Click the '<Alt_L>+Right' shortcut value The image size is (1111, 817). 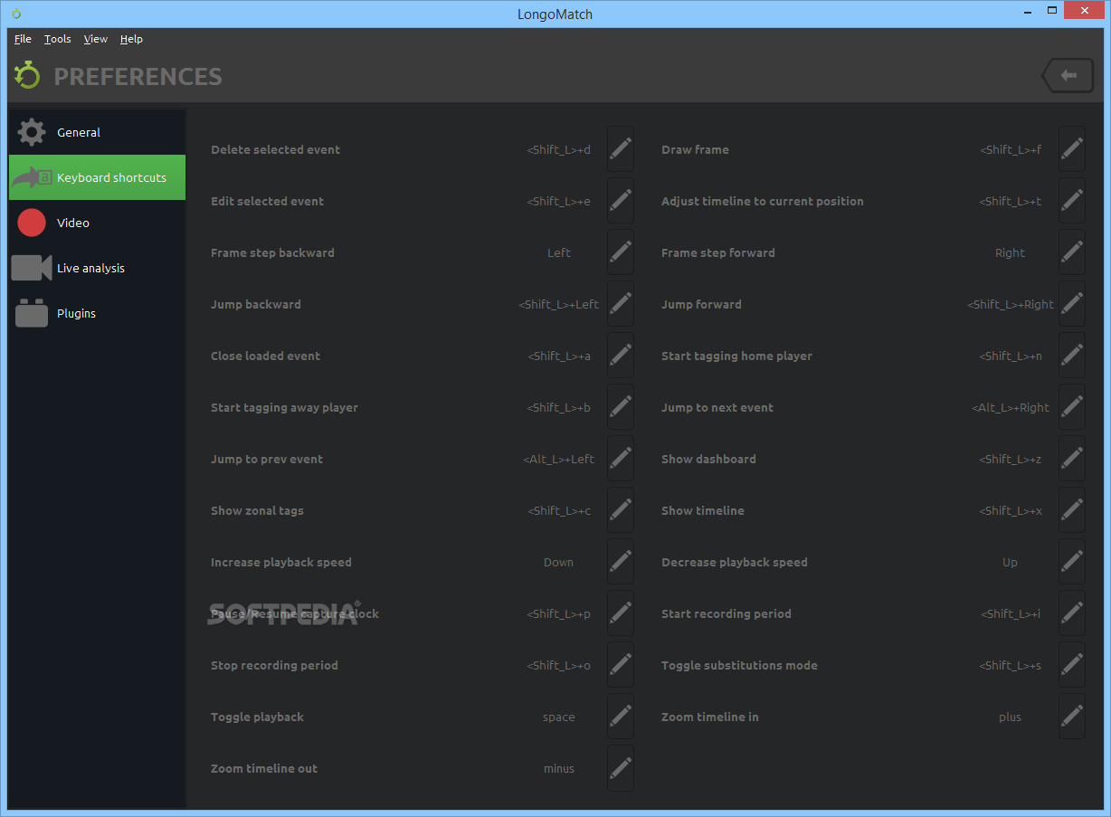tap(1011, 407)
